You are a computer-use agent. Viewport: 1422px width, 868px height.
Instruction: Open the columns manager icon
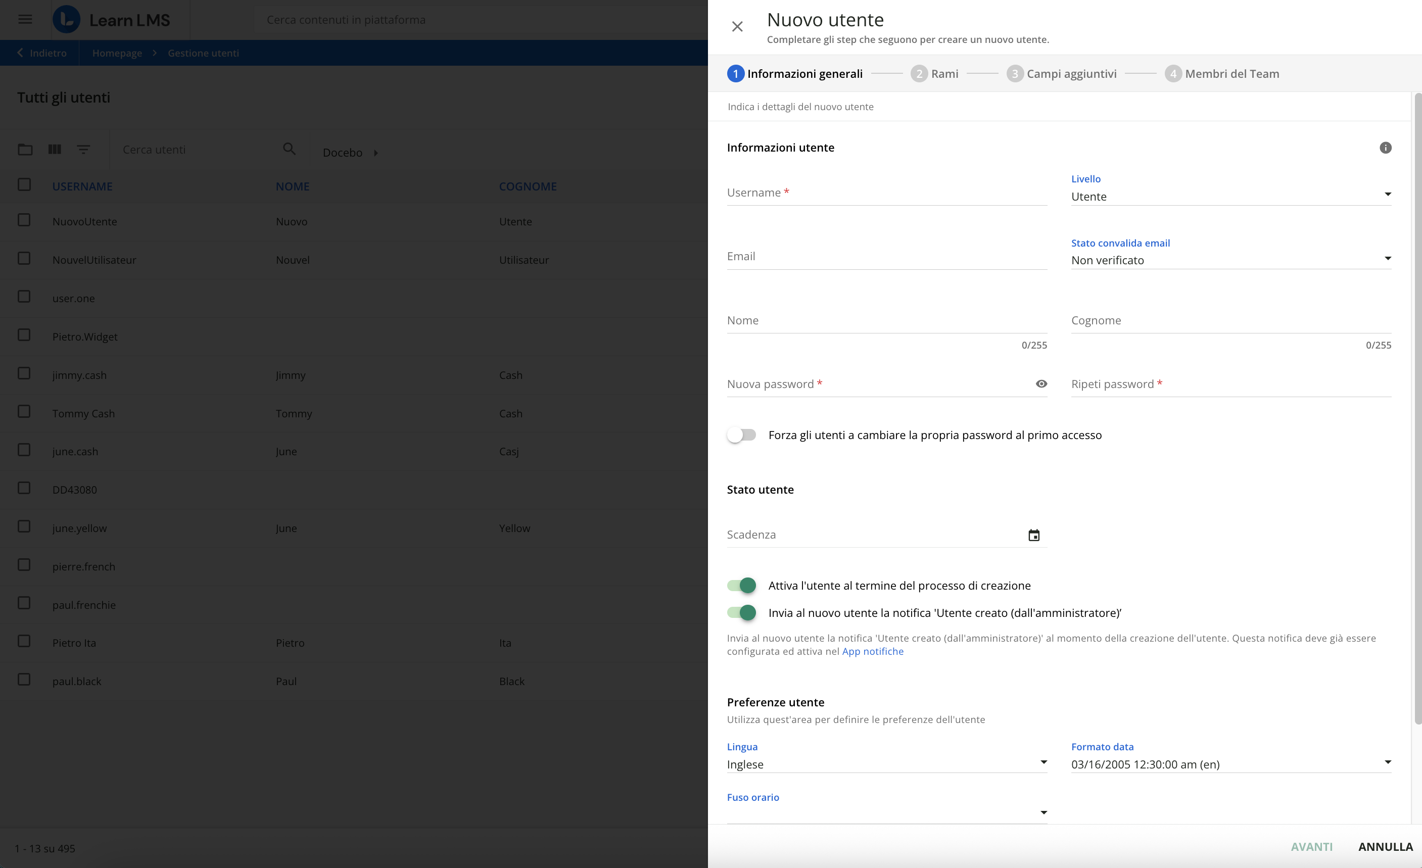[55, 150]
